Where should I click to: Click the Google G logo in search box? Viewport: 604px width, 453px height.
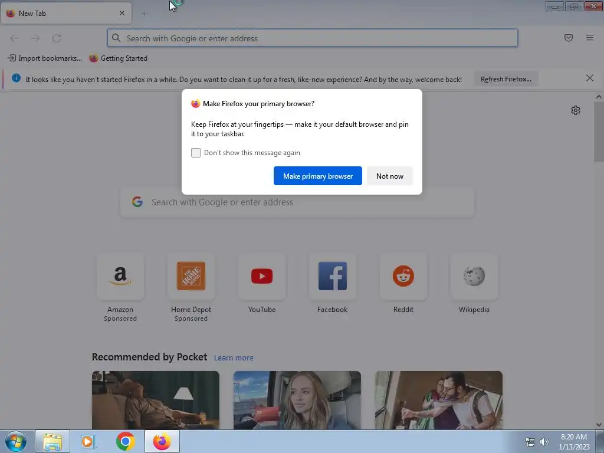[x=137, y=202]
